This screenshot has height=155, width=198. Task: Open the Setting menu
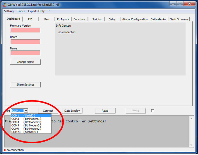(x=9, y=11)
